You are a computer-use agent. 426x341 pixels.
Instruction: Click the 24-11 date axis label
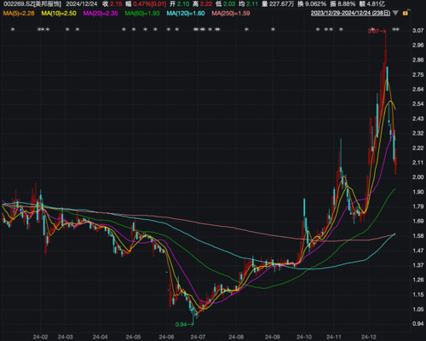(x=334, y=337)
